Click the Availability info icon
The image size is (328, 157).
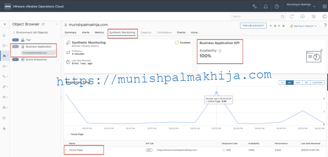click(x=220, y=51)
